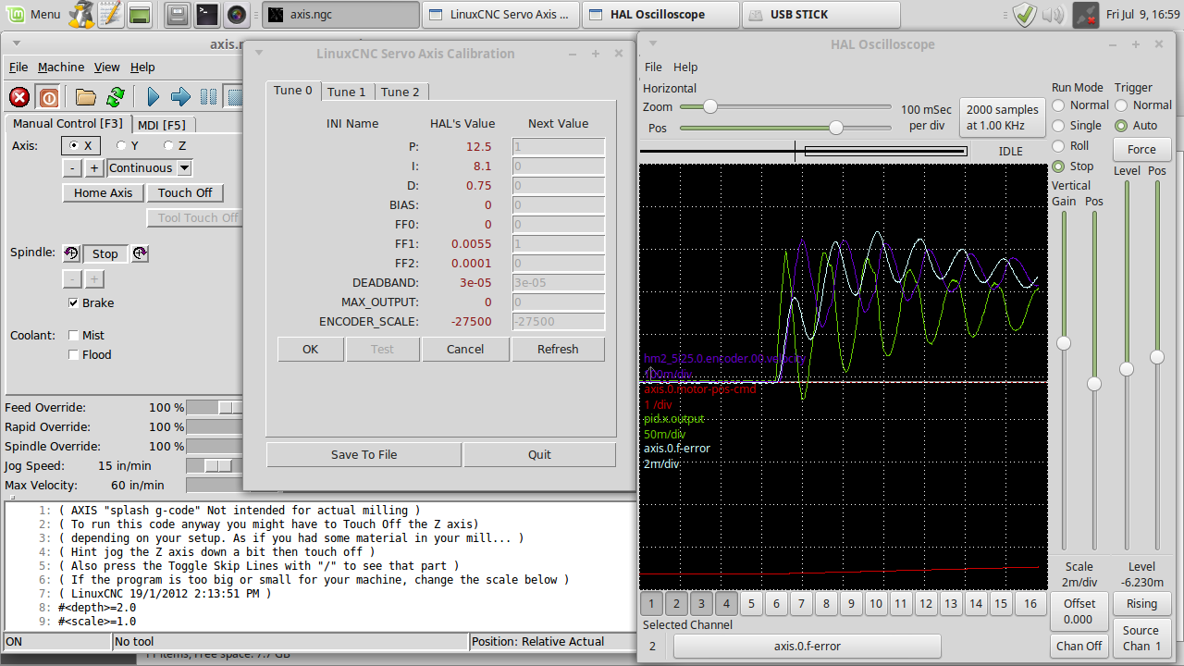This screenshot has height=666, width=1184.
Task: Click the red Emergency Stop icon in AXIS
Action: tap(19, 97)
